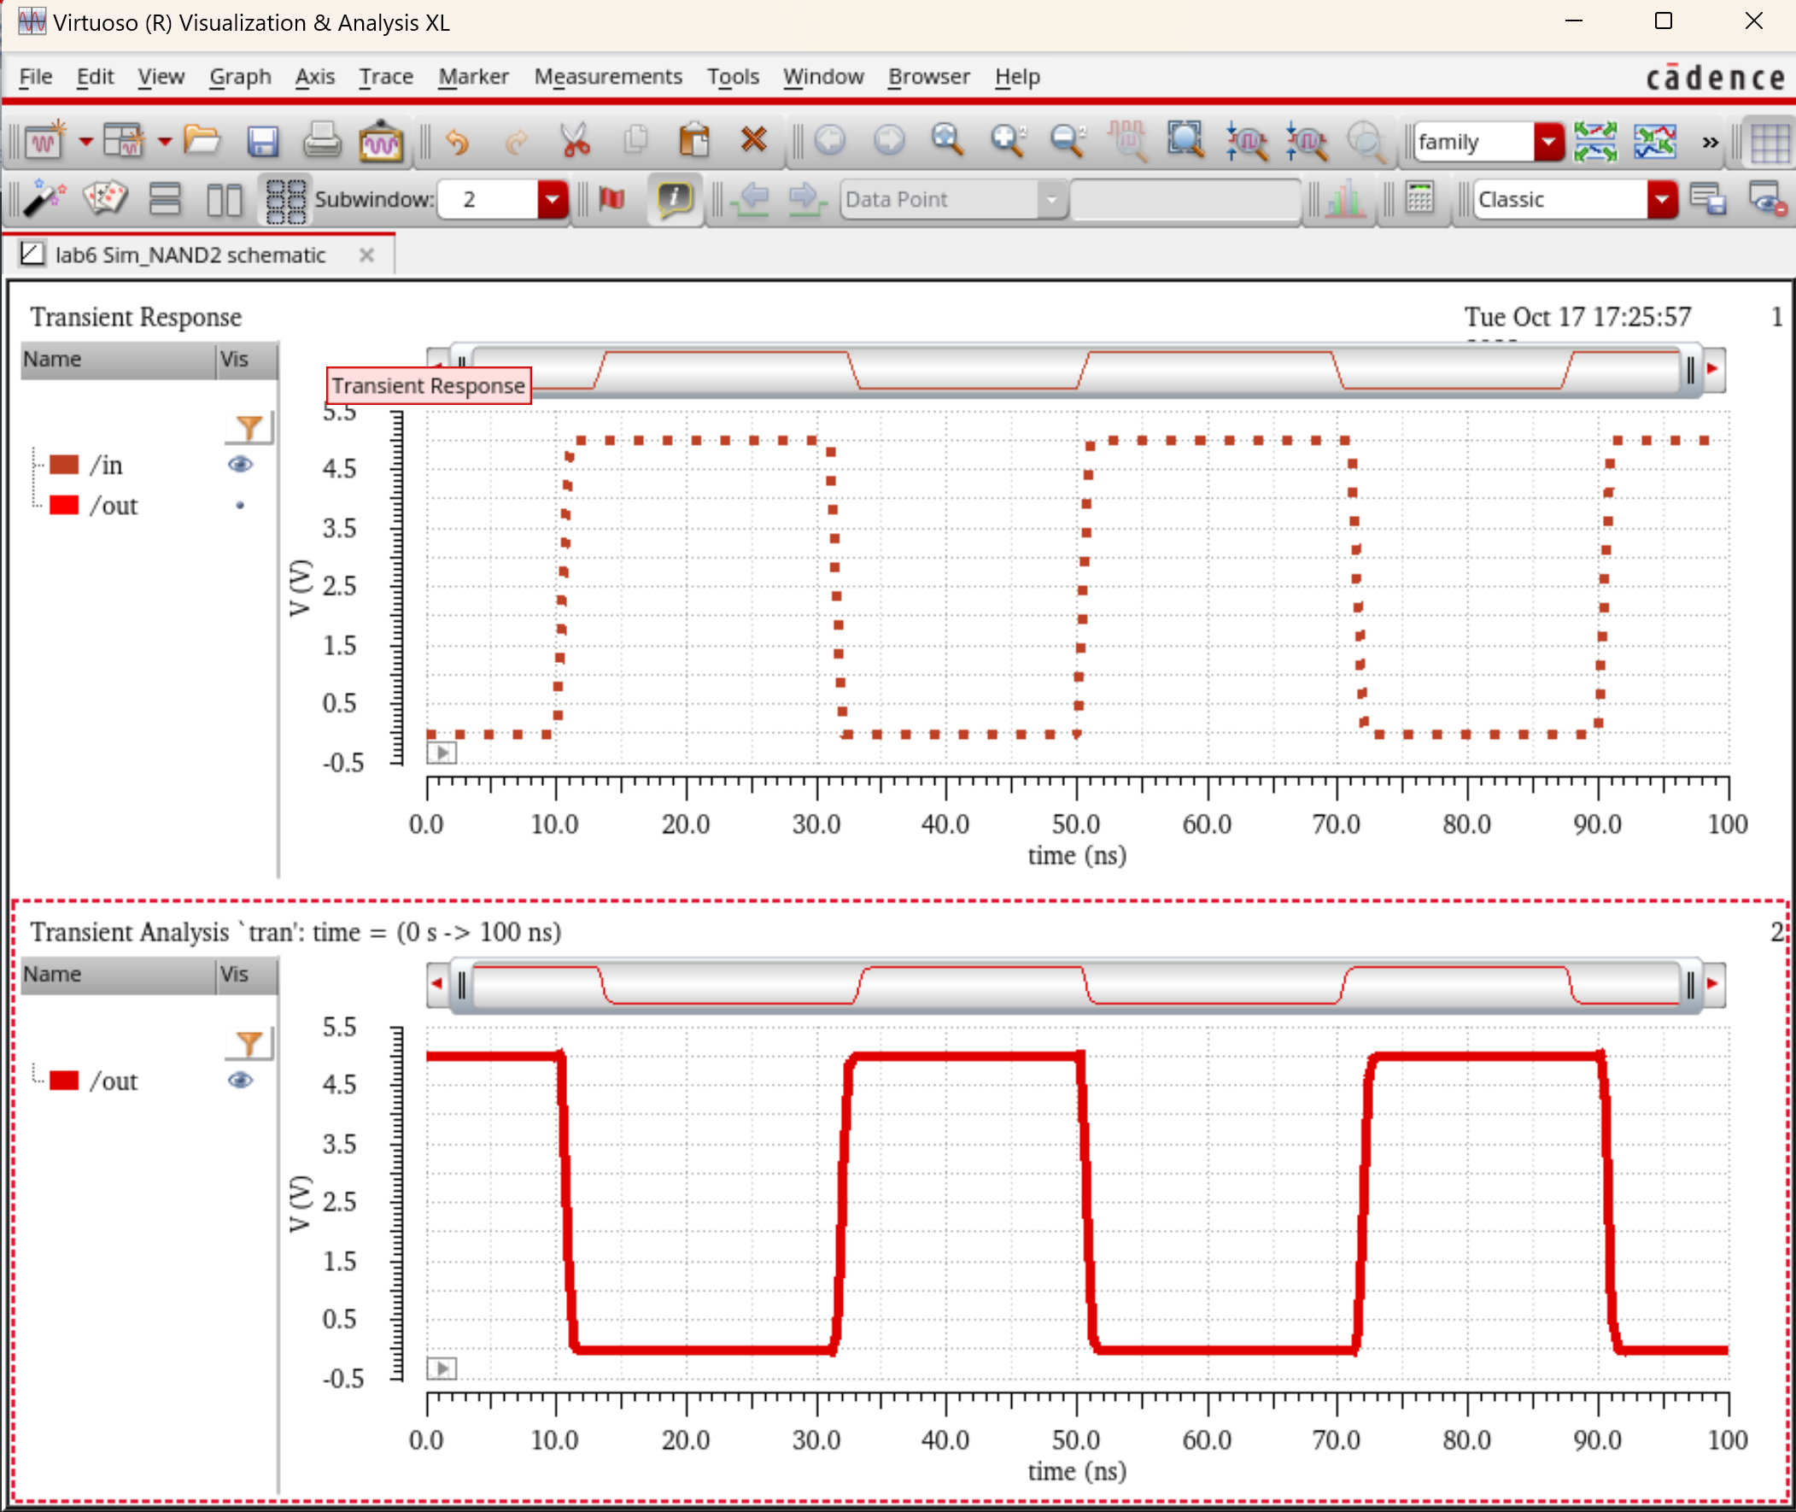Hide /out trace in bottom subwindow
The width and height of the screenshot is (1796, 1512).
click(x=240, y=1080)
